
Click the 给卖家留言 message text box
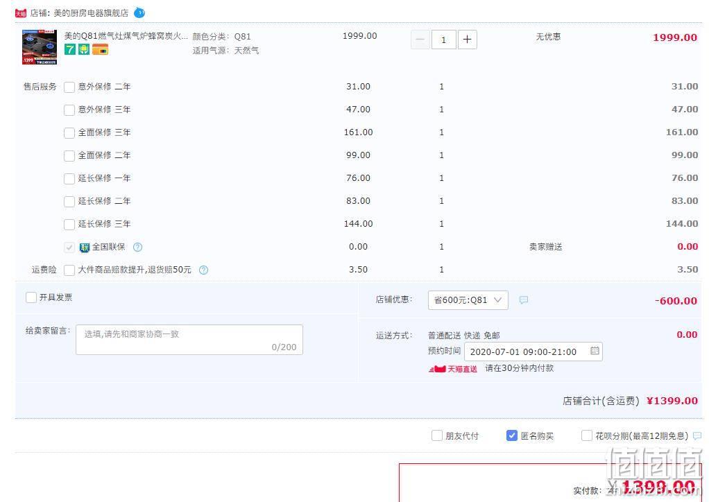click(x=189, y=340)
